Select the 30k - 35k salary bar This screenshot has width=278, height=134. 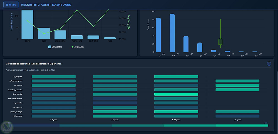pyautogui.click(x=227, y=51)
